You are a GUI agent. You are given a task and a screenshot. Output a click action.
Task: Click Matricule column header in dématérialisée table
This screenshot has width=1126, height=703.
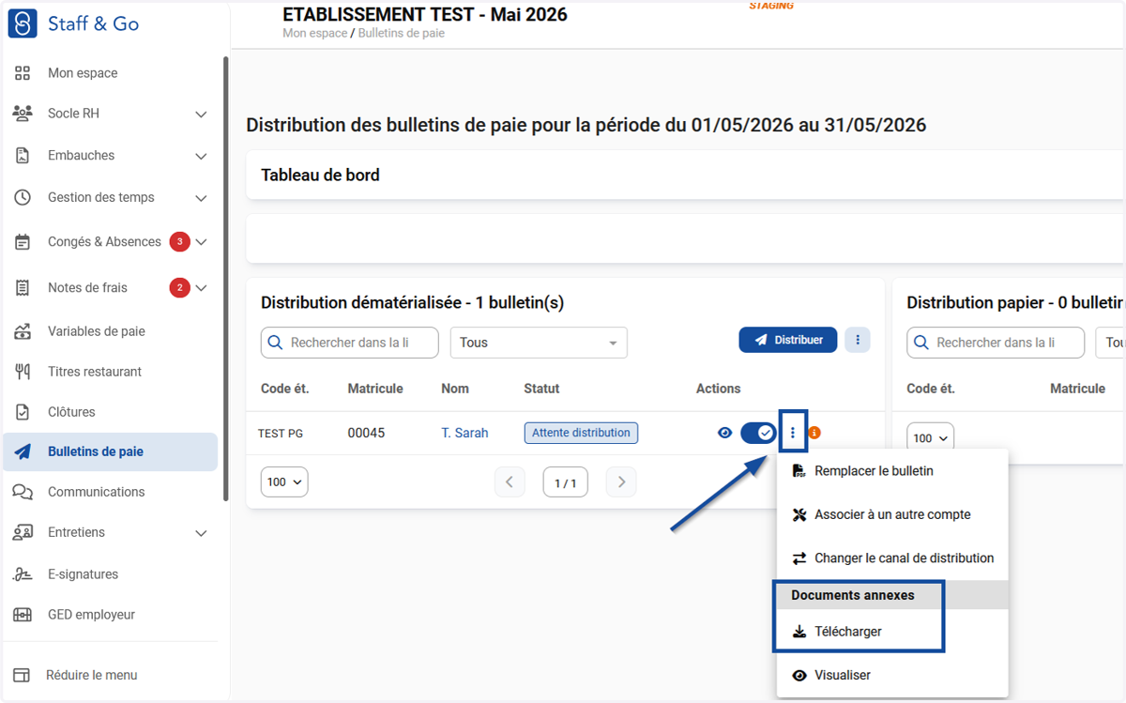(x=375, y=389)
